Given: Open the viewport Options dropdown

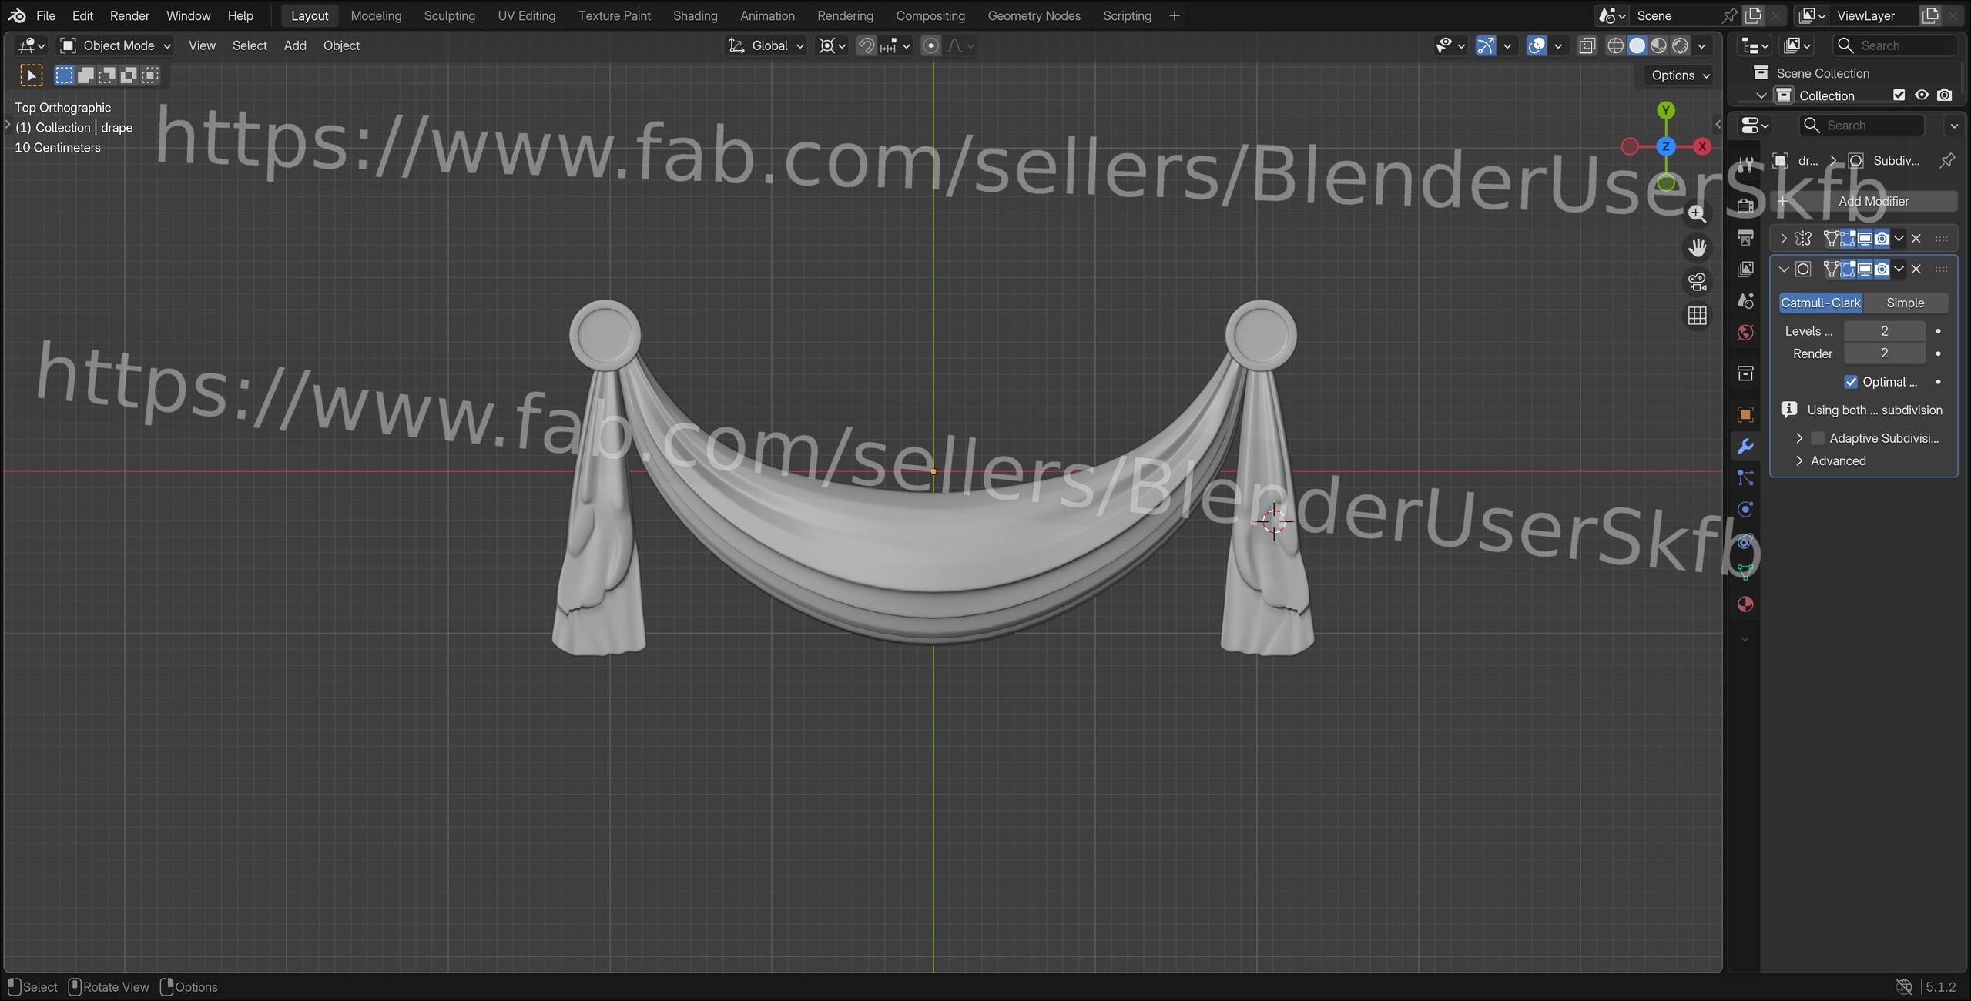Looking at the screenshot, I should [x=1681, y=75].
